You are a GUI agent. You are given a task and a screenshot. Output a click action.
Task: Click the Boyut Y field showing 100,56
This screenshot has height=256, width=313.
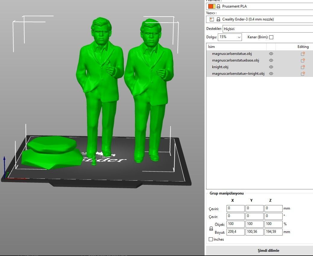[x=255, y=232]
